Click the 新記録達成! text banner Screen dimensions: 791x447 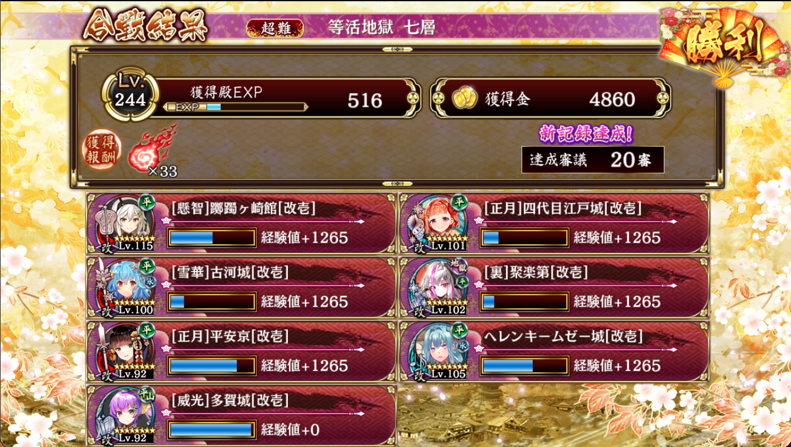pyautogui.click(x=586, y=134)
